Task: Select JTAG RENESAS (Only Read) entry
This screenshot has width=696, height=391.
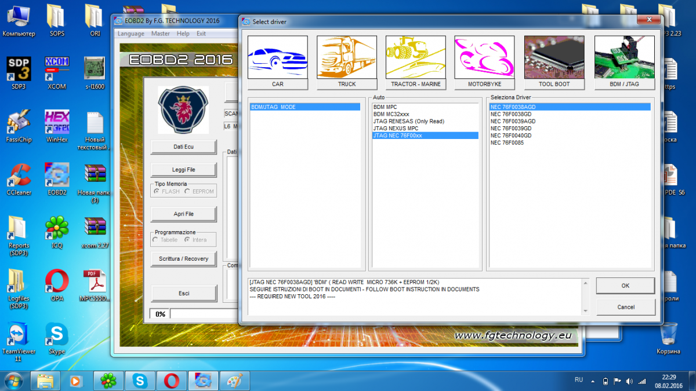Action: pyautogui.click(x=425, y=121)
